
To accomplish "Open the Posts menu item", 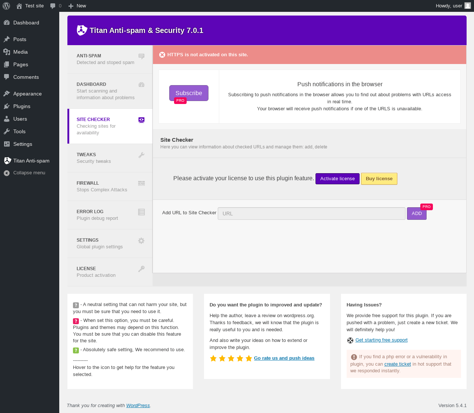I will [30, 39].
